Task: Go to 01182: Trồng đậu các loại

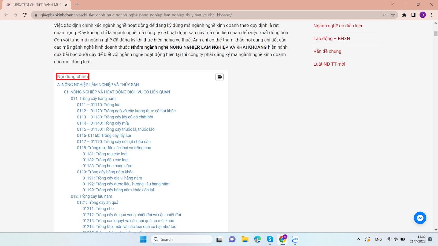Action: coord(105,160)
